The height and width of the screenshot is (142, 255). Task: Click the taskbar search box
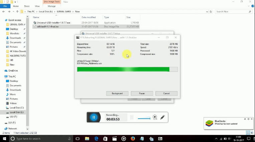tap(41, 139)
